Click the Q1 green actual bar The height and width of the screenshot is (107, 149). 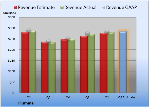pyautogui.click(x=91, y=63)
